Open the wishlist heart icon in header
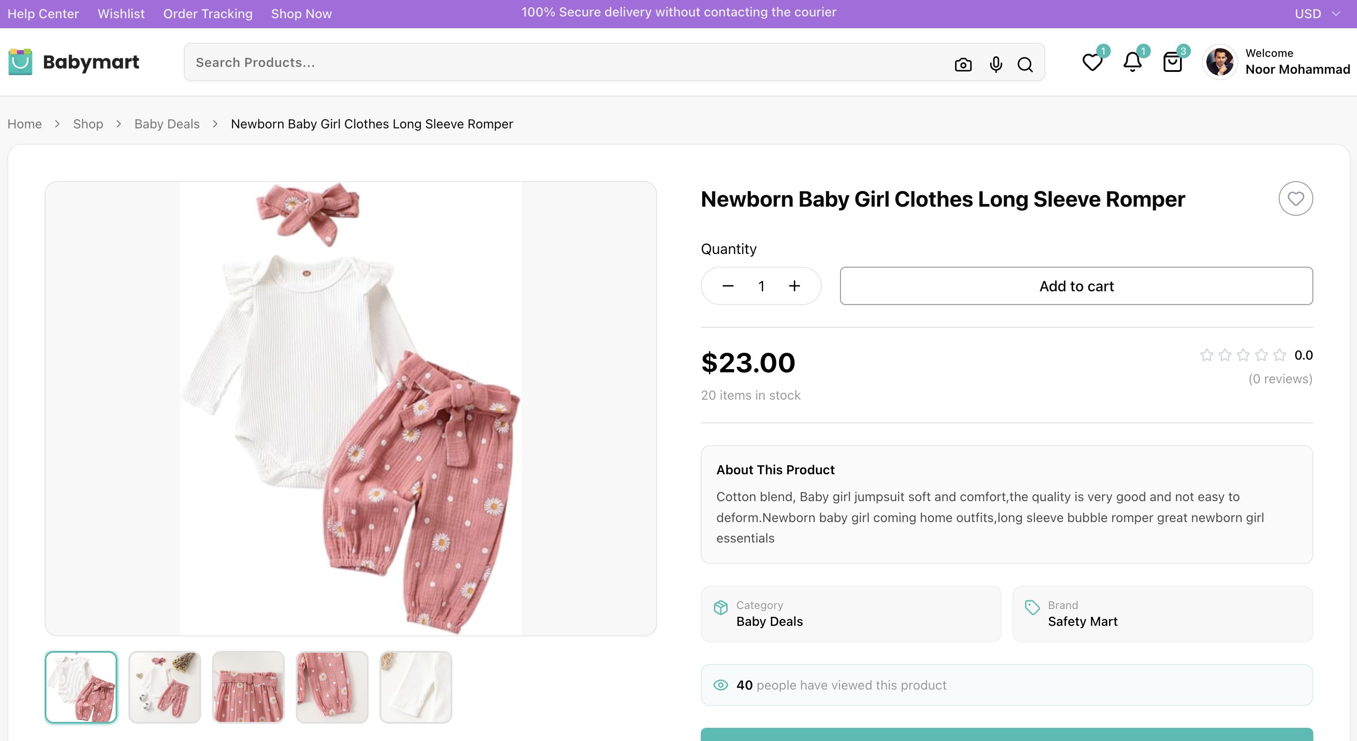 [1092, 62]
